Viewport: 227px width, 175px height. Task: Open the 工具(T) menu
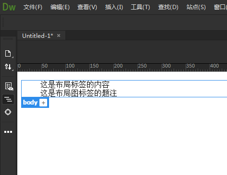click(140, 7)
